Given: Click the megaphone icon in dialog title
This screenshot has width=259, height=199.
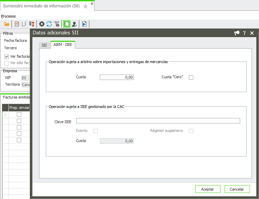Looking at the screenshot, I should tap(237, 33).
